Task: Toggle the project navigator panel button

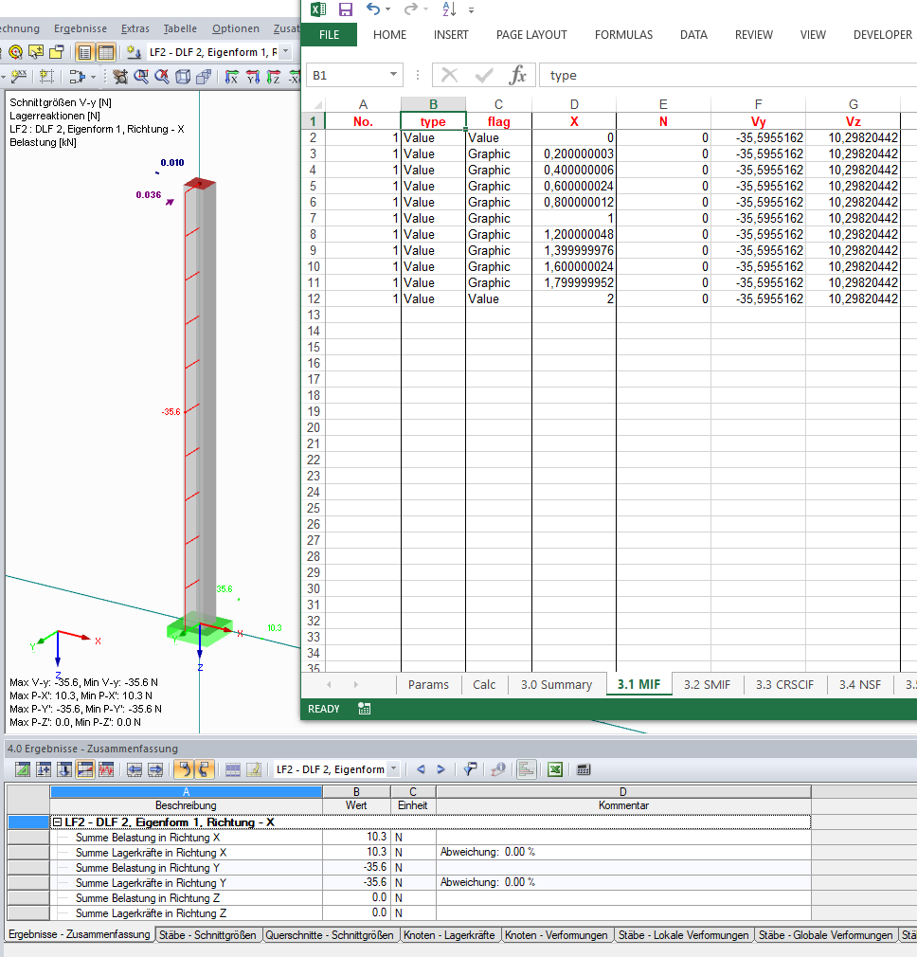Action: pyautogui.click(x=85, y=52)
